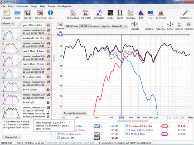
Task: Select measurement 2 thumbnail graph
Action: (11, 48)
